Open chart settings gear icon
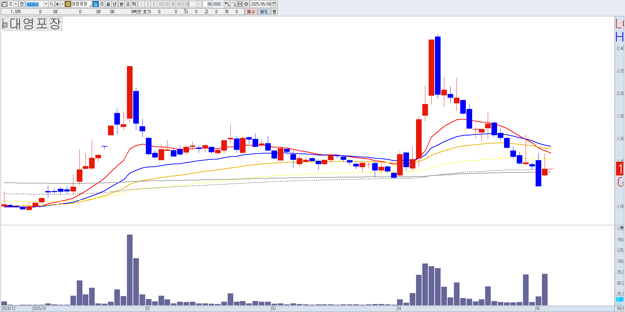The width and height of the screenshot is (625, 312). point(246,4)
